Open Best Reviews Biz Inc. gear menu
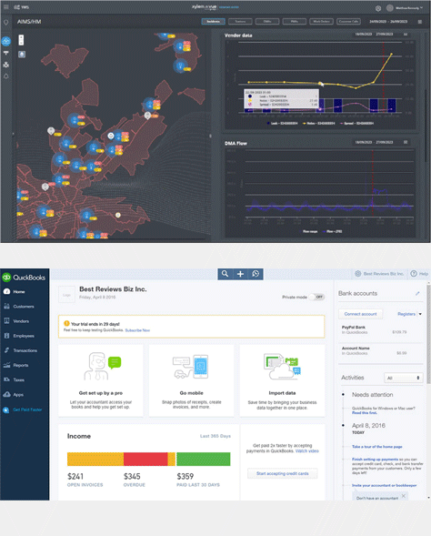The height and width of the screenshot is (536, 431). click(x=379, y=274)
